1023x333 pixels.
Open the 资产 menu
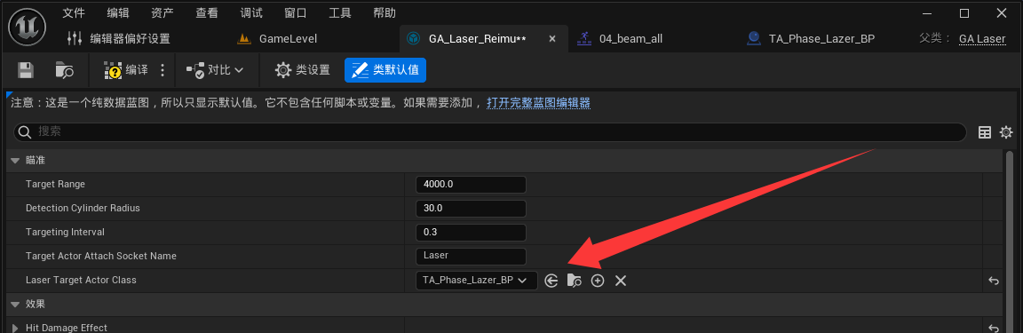point(162,13)
